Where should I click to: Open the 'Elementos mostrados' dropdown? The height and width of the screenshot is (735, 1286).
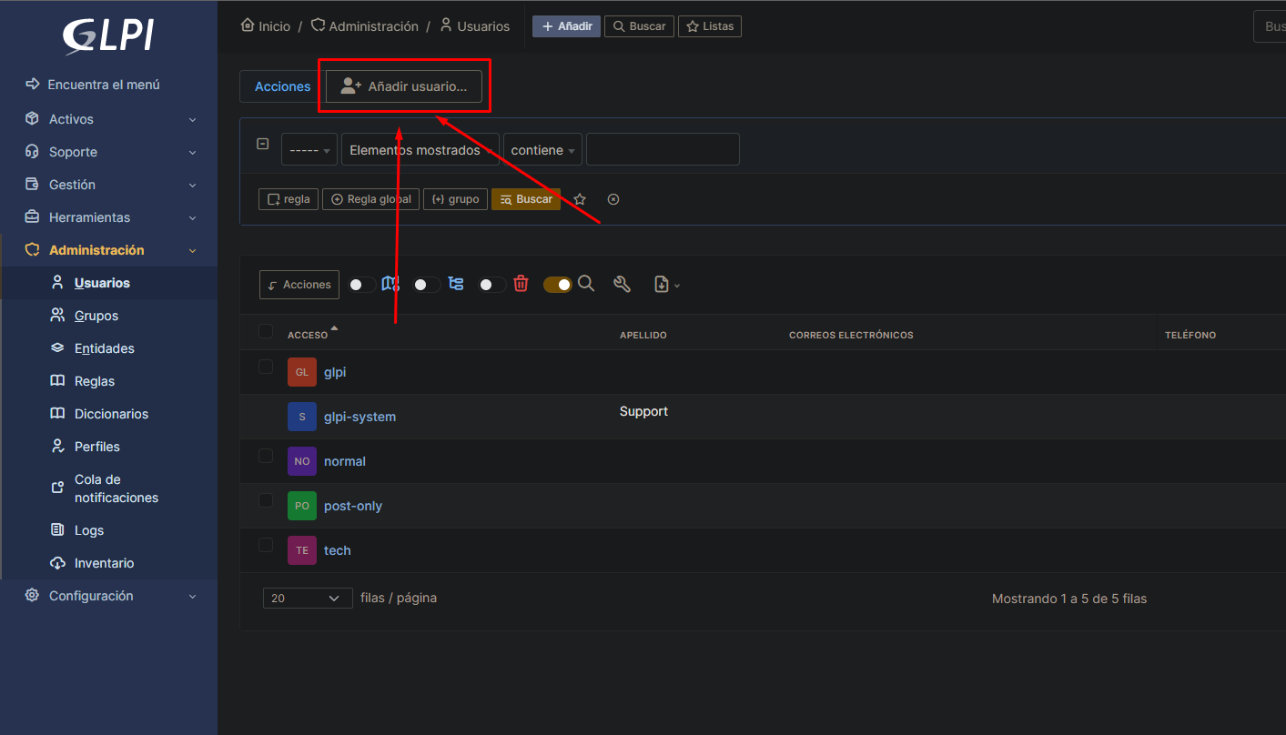[x=420, y=150]
